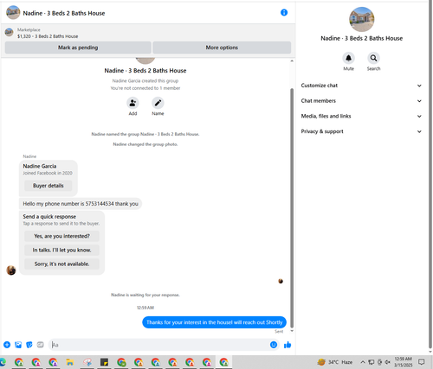Click More options button
Screen dimensions: 433x369
(222, 48)
